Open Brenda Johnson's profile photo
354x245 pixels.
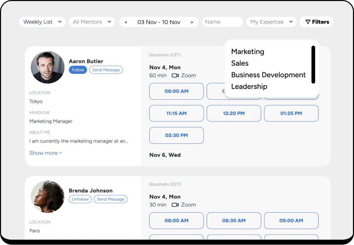[x=47, y=197]
